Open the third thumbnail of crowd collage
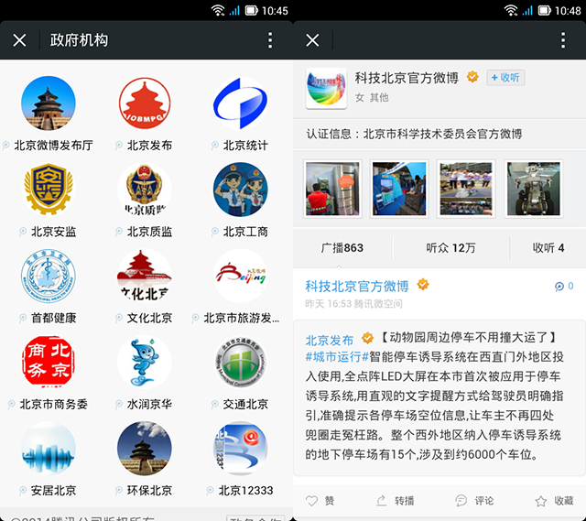586x521 pixels. click(x=466, y=189)
